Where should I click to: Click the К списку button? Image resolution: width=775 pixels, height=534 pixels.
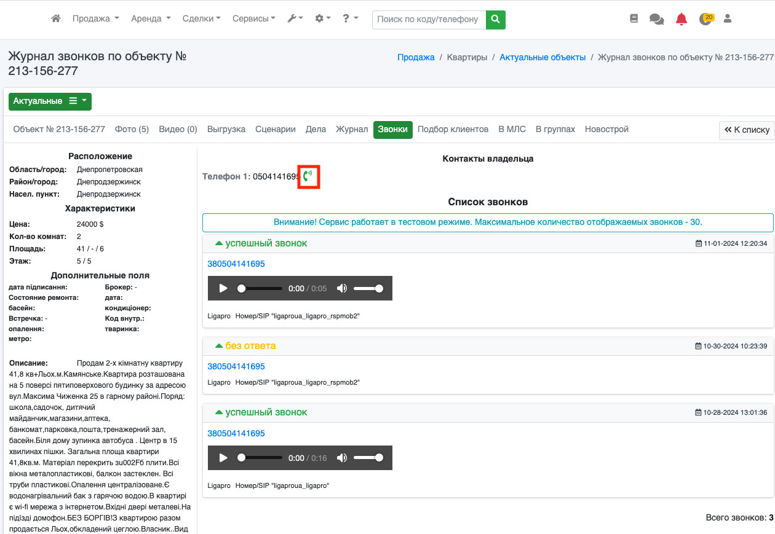[x=747, y=130]
